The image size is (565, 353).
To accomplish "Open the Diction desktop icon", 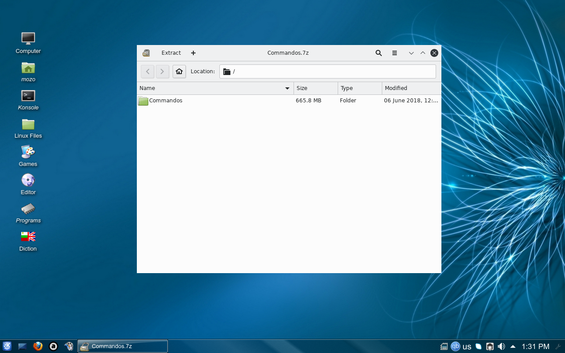I will coord(28,241).
